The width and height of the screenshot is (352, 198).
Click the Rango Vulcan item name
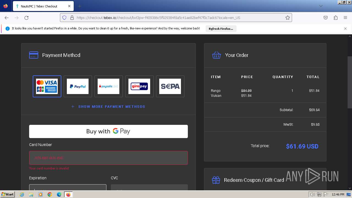216,93
